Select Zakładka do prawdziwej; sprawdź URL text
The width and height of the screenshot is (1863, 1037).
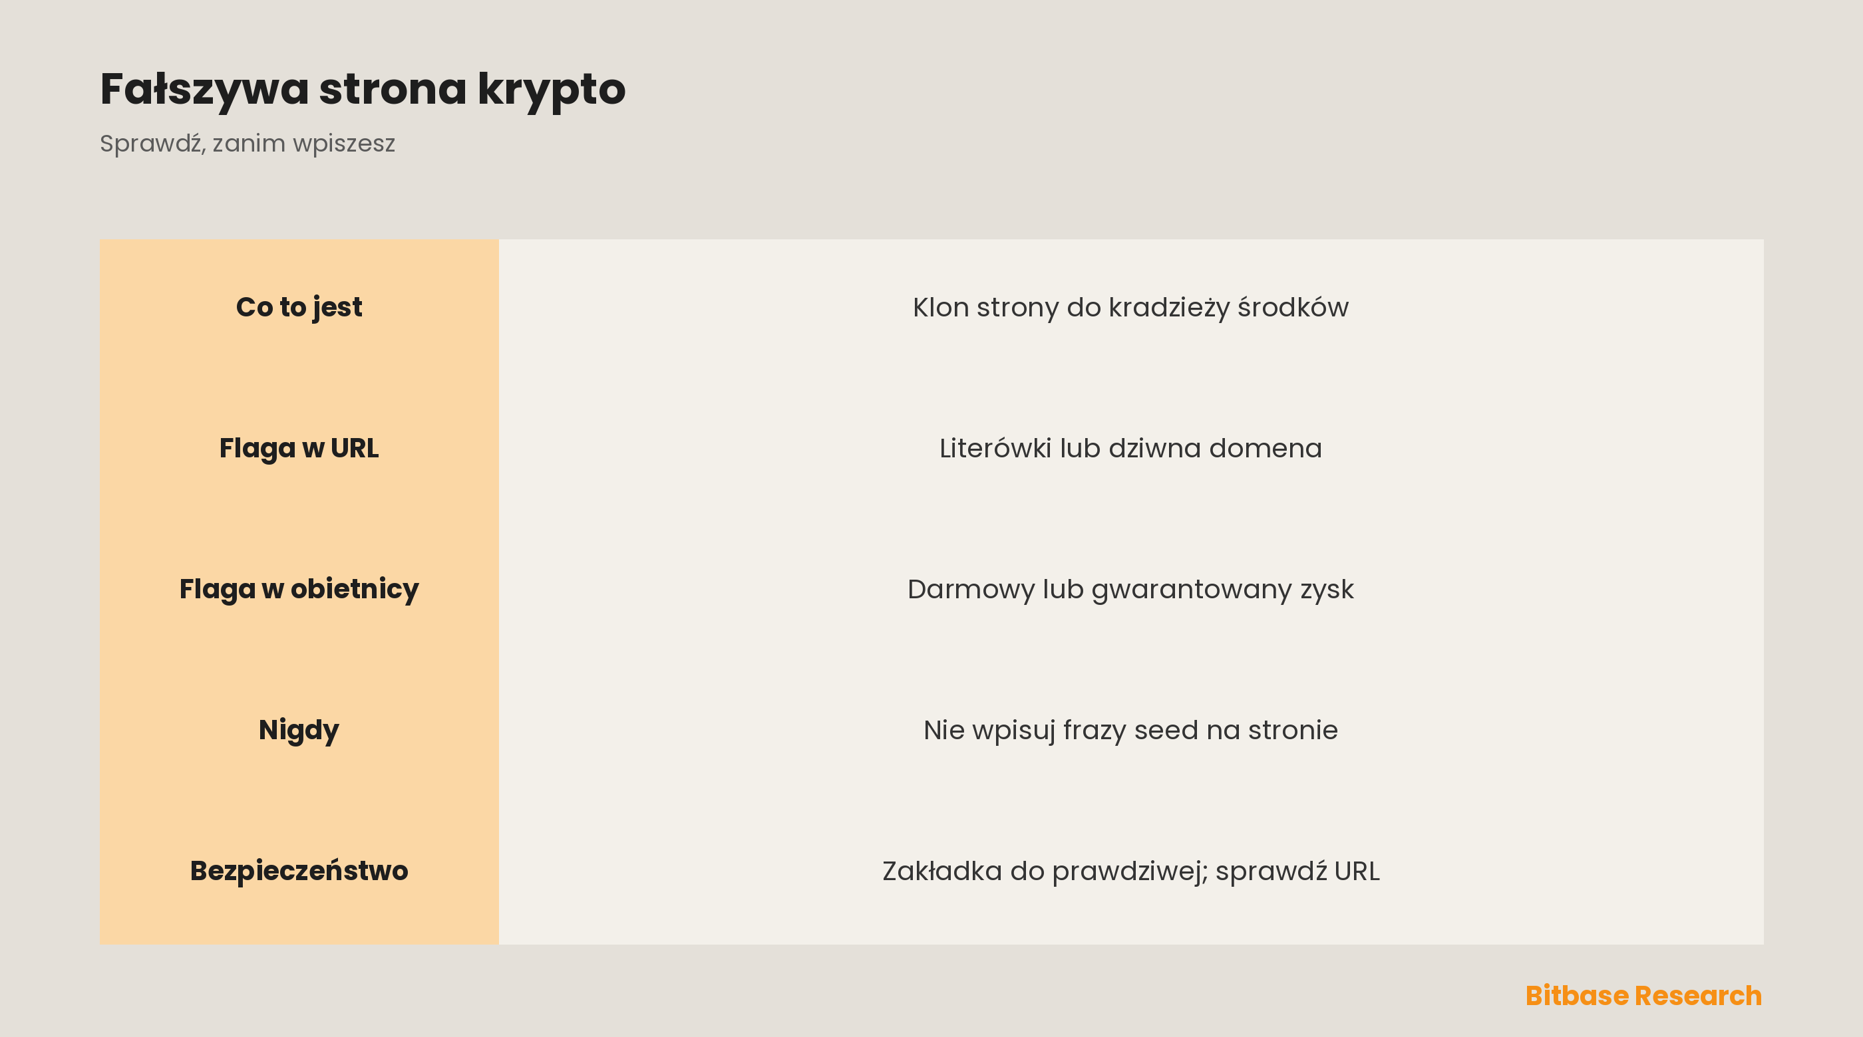coord(1130,871)
